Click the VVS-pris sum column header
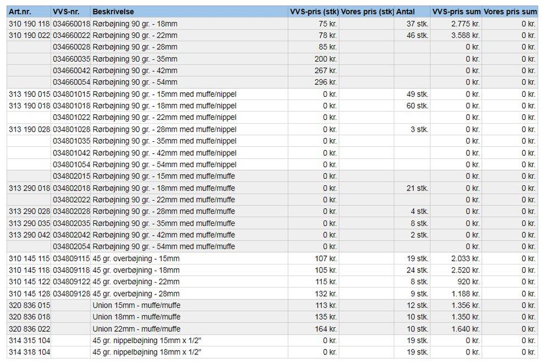 coord(456,11)
